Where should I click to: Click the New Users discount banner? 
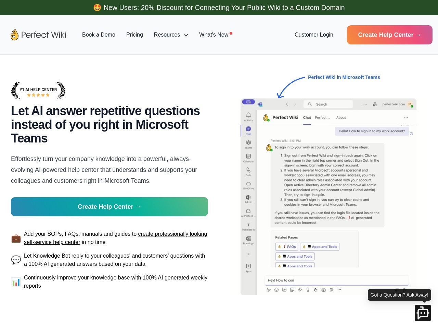tap(219, 8)
